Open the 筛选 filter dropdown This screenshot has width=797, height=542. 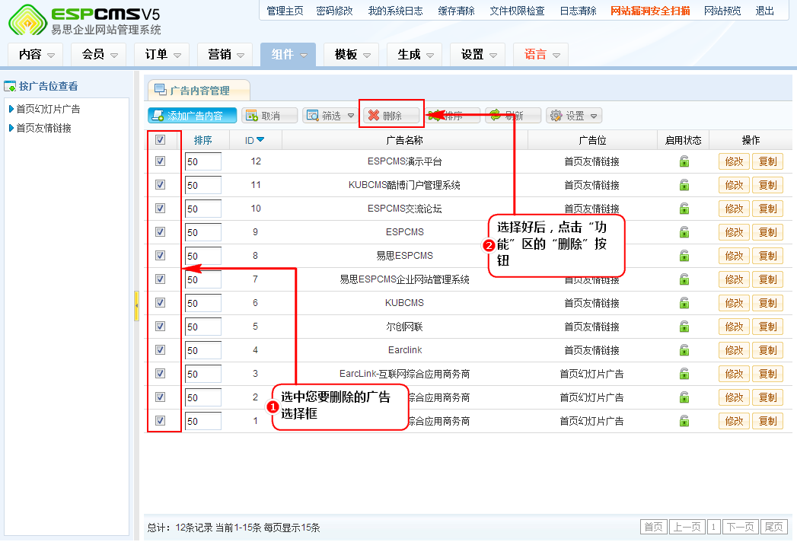click(330, 116)
